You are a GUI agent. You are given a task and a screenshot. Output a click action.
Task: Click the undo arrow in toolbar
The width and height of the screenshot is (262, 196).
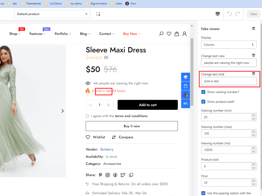coord(229,14)
